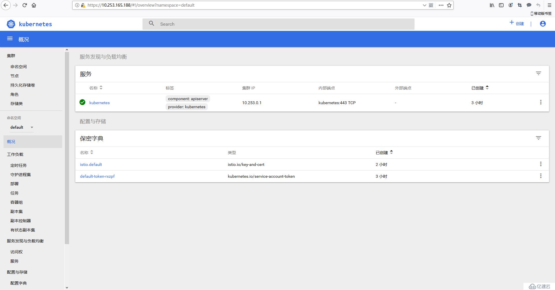Open filter icon in 保密字典 card
This screenshot has height=290, width=555.
point(539,138)
